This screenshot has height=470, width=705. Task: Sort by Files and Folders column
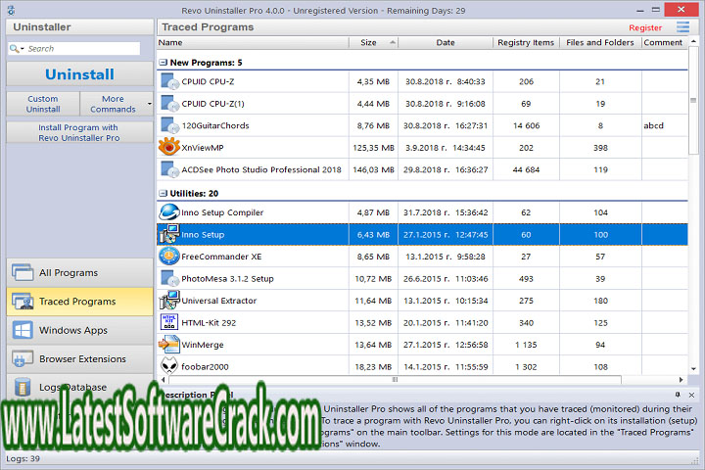coord(600,43)
